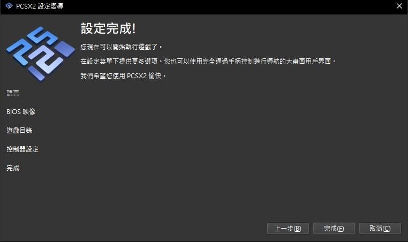Close the setup wizard with the X
This screenshot has height=242, width=408.
coord(399,6)
